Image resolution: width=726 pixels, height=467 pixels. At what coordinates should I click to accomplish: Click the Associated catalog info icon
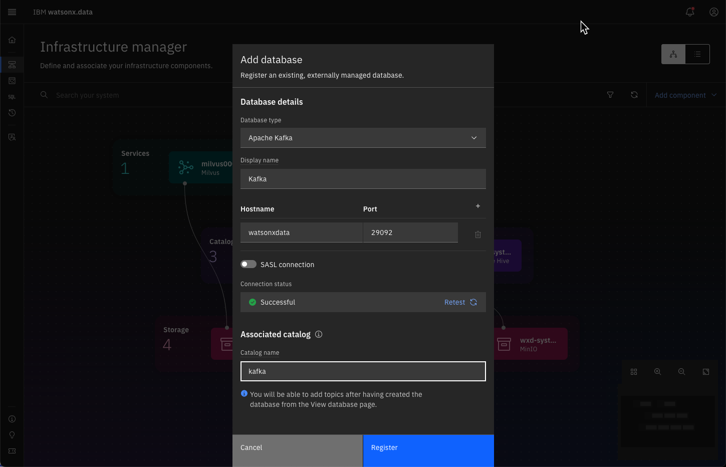(319, 334)
